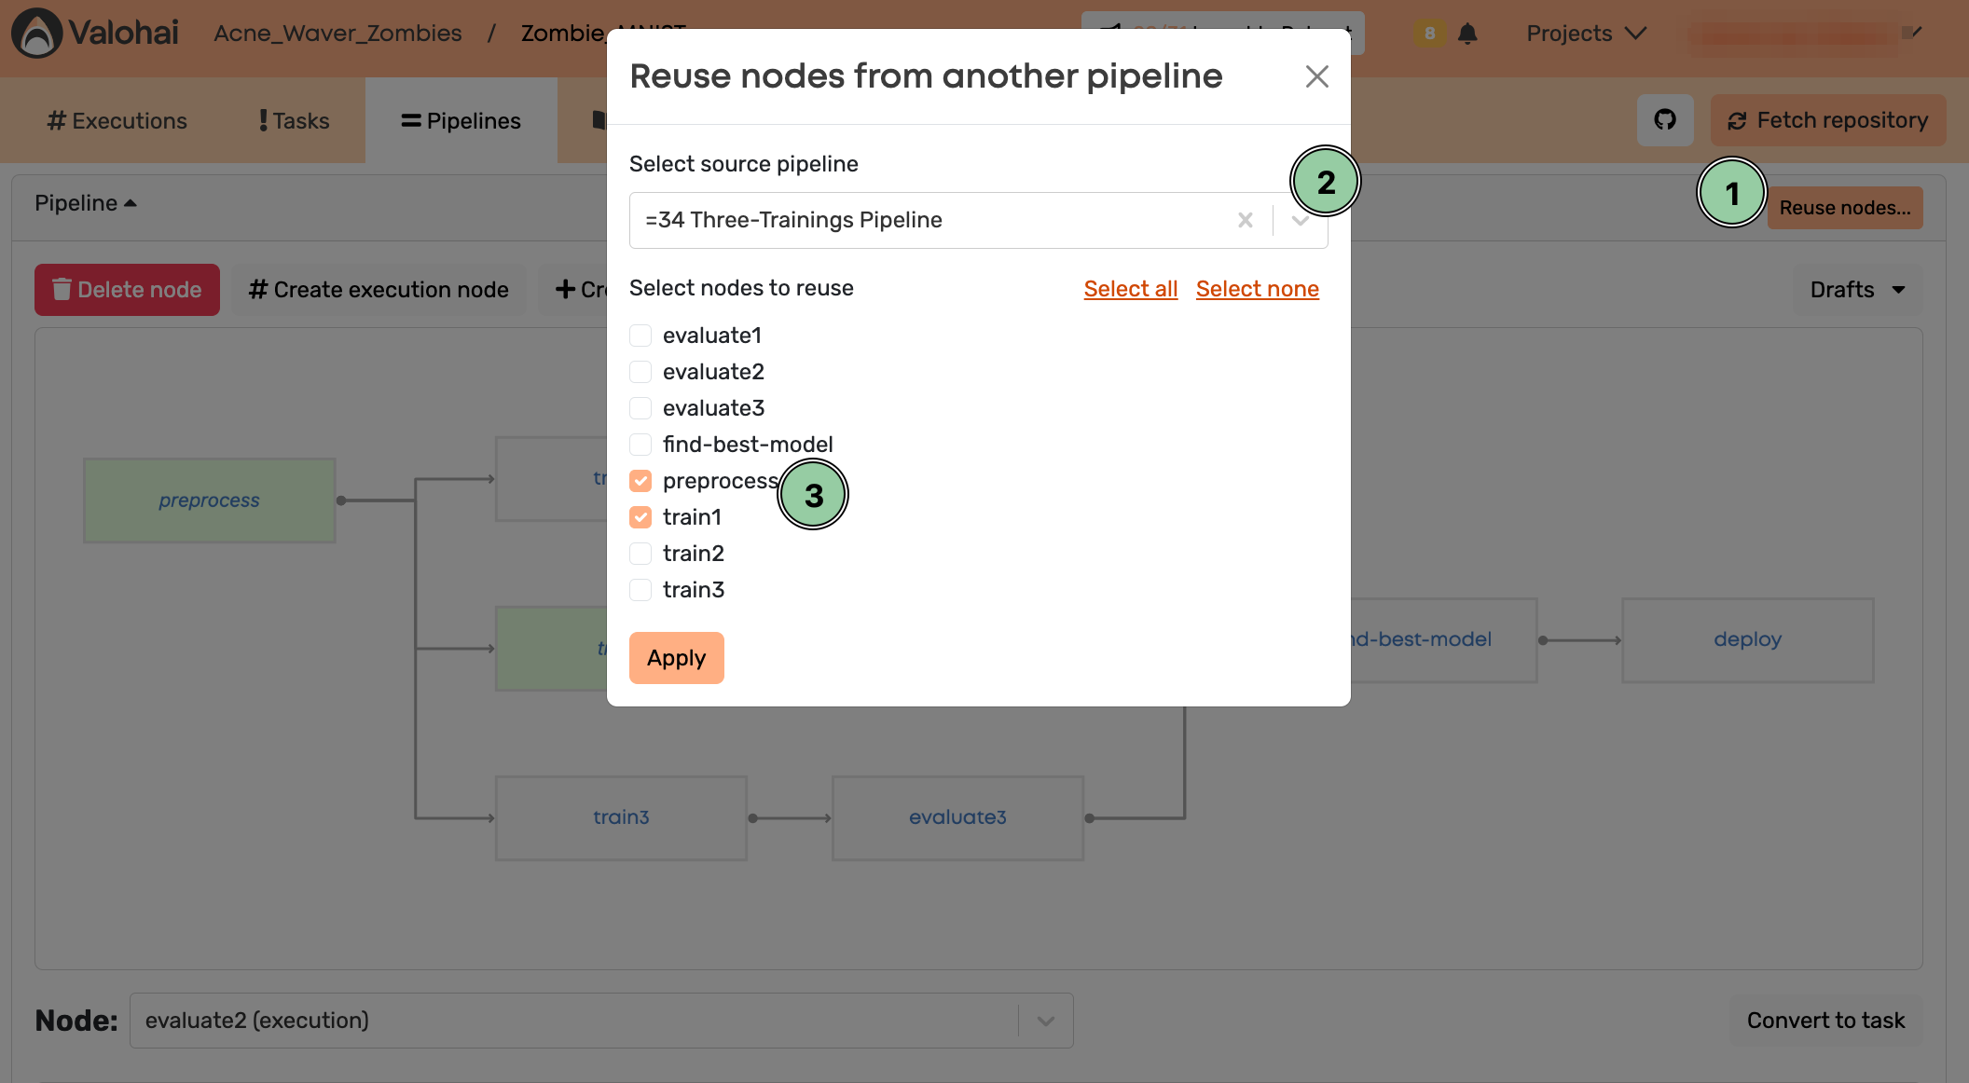Switch to the Executions tab

click(x=117, y=121)
